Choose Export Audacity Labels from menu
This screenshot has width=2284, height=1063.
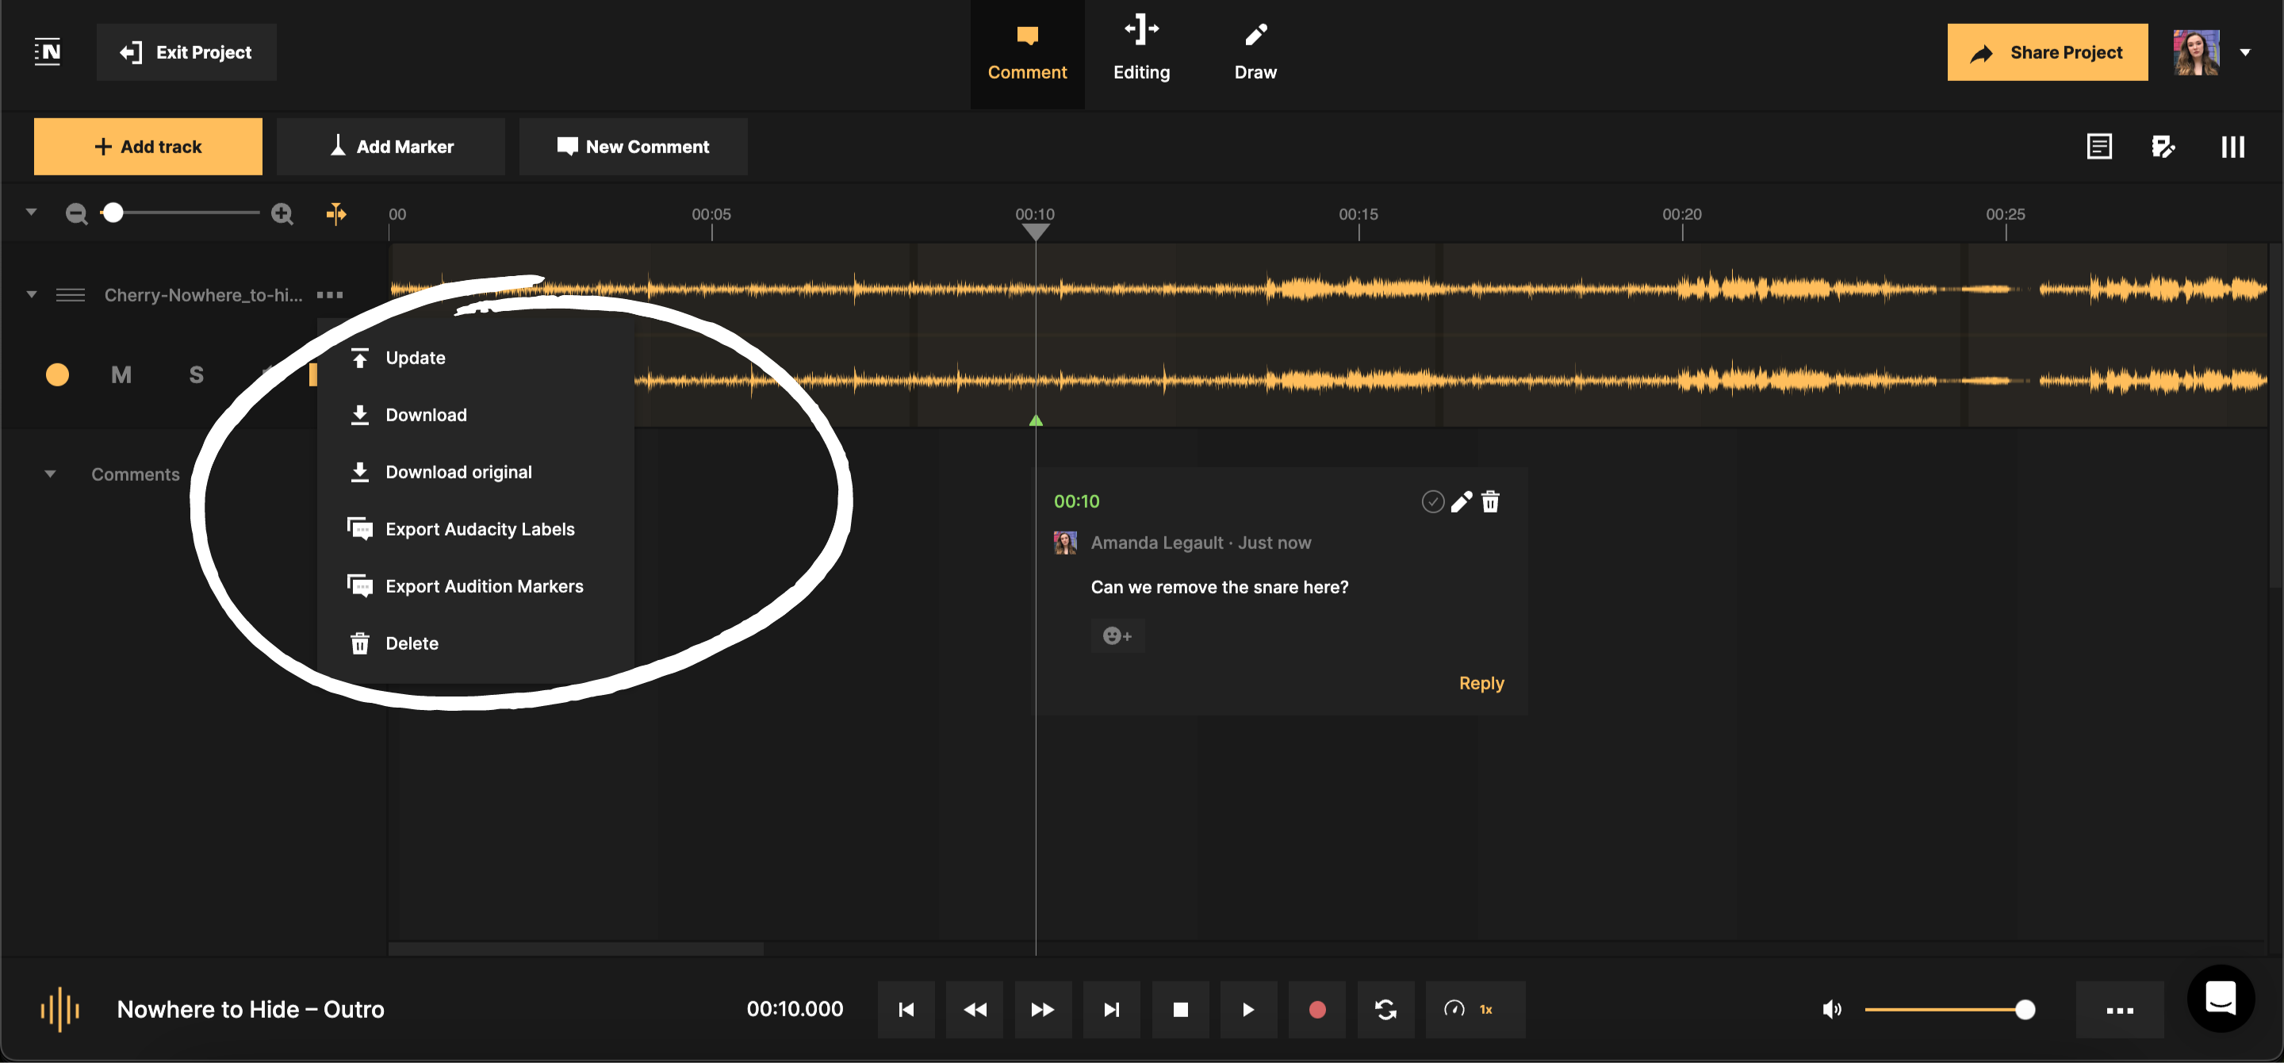coord(480,528)
